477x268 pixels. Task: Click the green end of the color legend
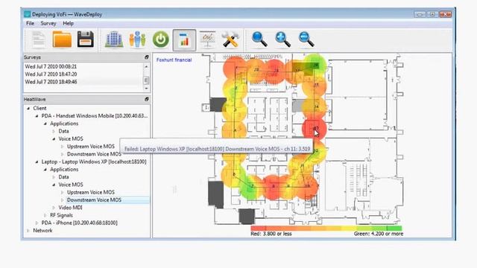(x=394, y=228)
